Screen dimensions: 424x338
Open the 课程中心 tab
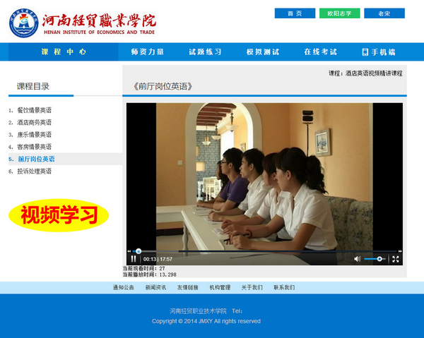point(64,52)
